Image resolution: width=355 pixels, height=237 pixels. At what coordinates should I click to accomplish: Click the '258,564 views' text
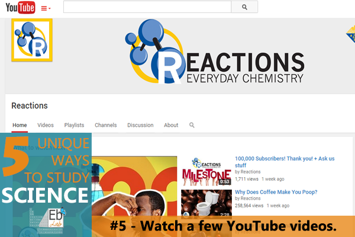coord(249,206)
